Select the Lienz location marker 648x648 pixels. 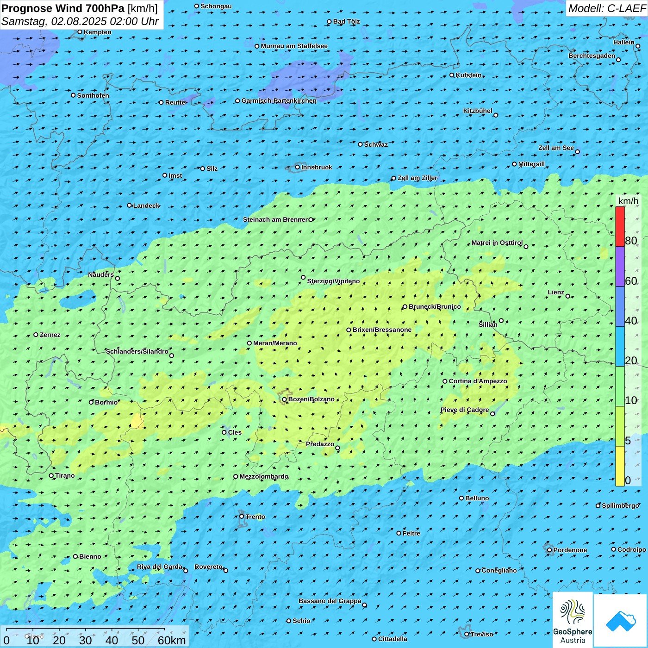(x=568, y=296)
